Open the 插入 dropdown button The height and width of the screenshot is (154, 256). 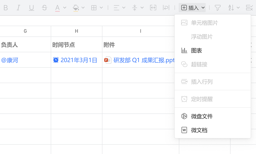click(192, 7)
